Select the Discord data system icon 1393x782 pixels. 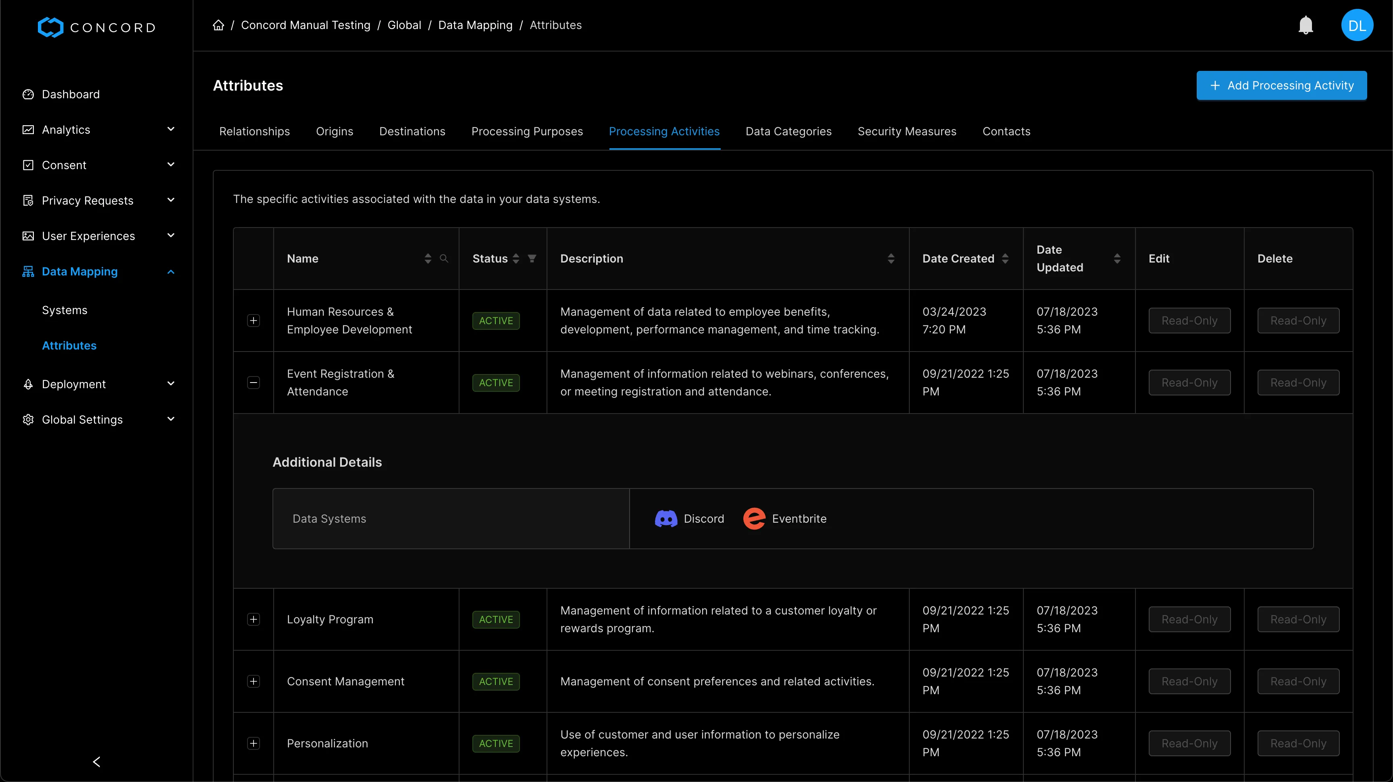(x=666, y=519)
